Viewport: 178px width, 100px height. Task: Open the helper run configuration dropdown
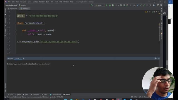[x=100, y=5]
